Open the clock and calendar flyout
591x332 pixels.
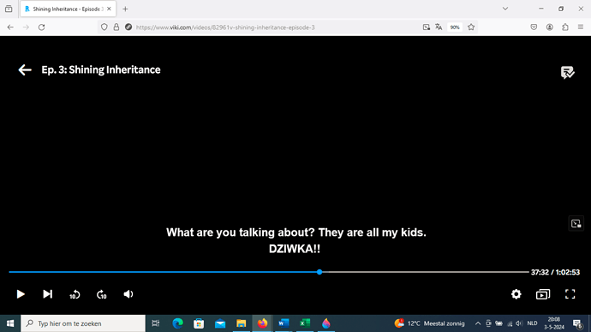(553, 323)
